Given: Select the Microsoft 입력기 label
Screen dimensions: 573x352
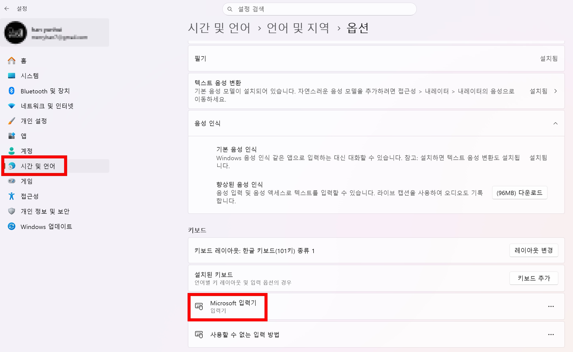Looking at the screenshot, I should pos(233,303).
